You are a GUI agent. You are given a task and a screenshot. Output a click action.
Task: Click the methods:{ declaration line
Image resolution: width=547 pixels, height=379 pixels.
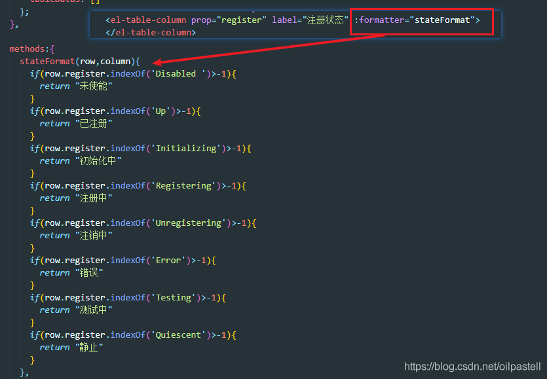(x=31, y=49)
